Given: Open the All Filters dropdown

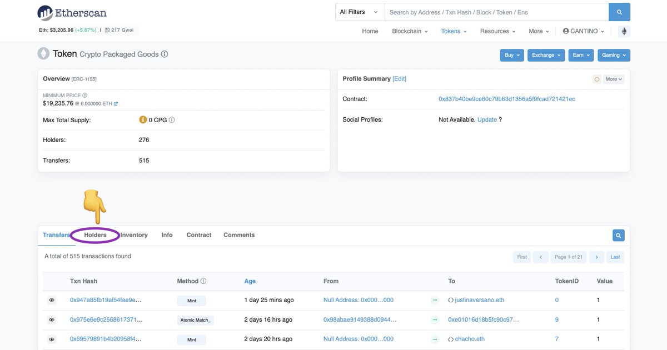Looking at the screenshot, I should (x=360, y=12).
